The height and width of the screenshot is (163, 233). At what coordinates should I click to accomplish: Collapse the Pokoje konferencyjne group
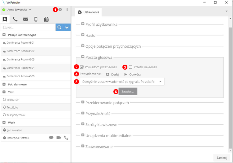tap(4, 35)
